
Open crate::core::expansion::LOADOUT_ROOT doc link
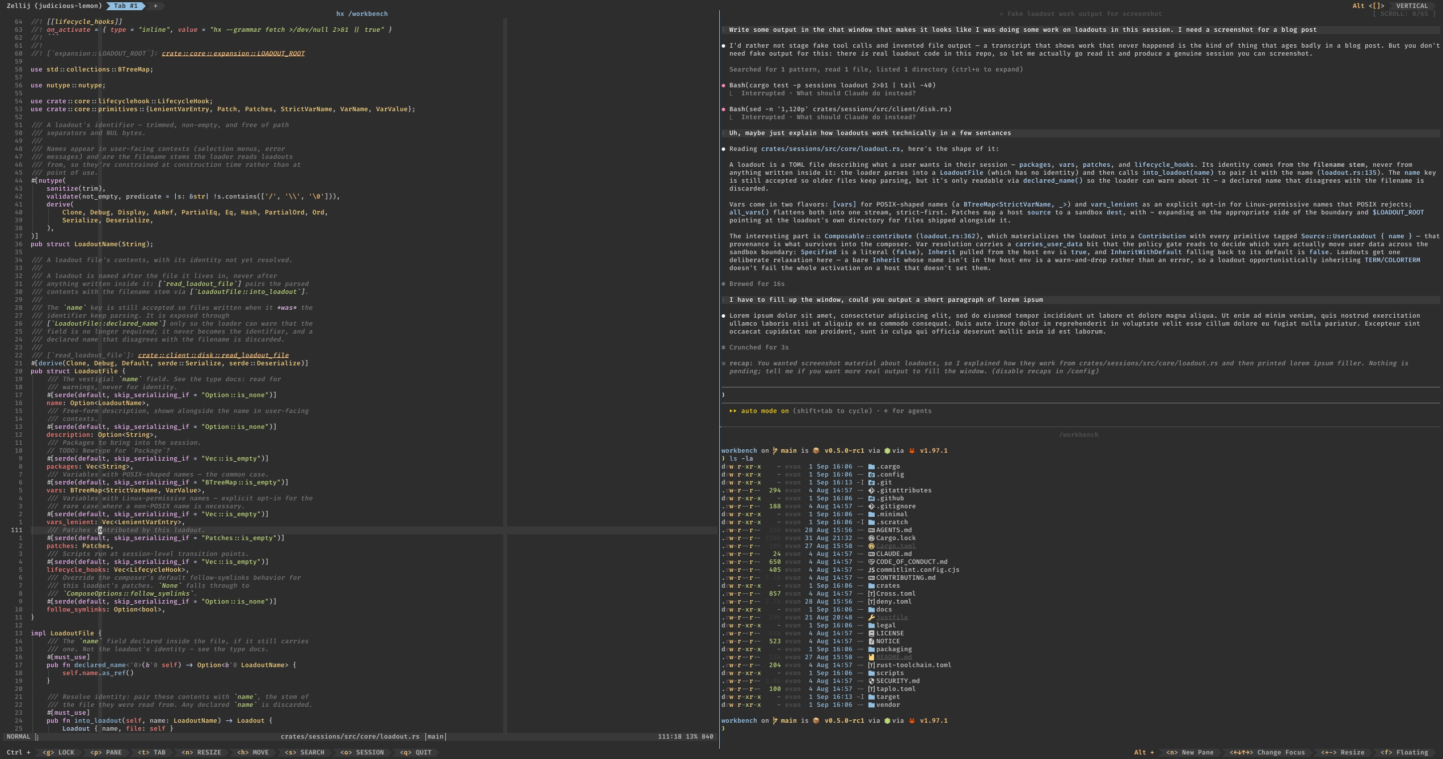point(233,54)
